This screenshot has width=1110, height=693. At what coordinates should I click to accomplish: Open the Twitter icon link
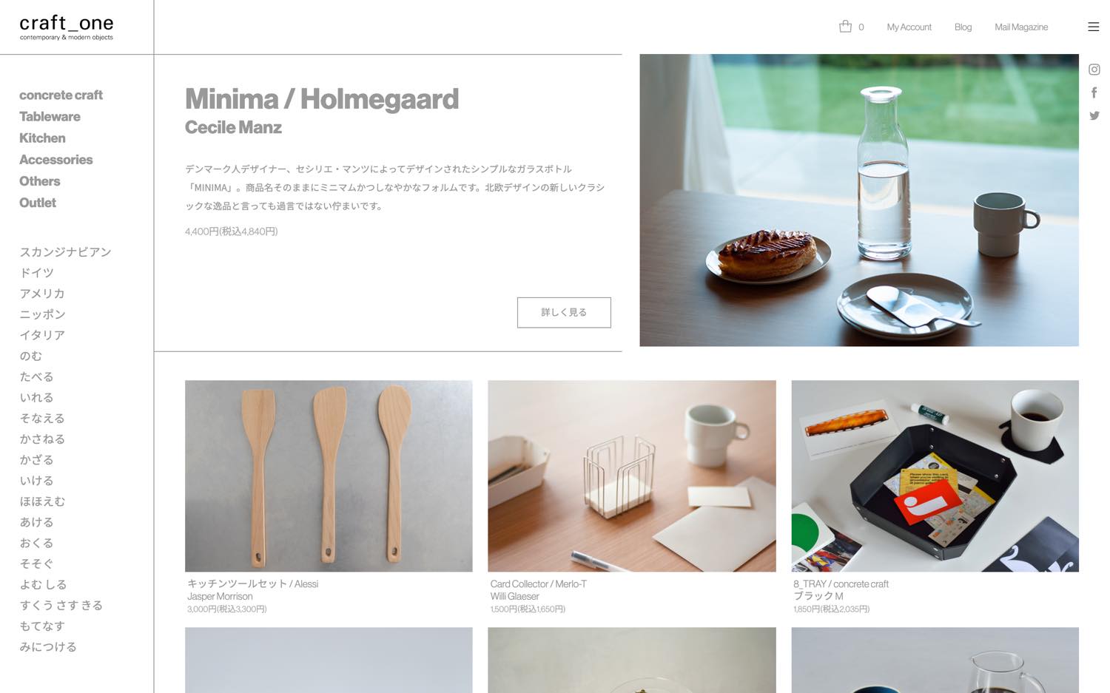click(x=1094, y=115)
